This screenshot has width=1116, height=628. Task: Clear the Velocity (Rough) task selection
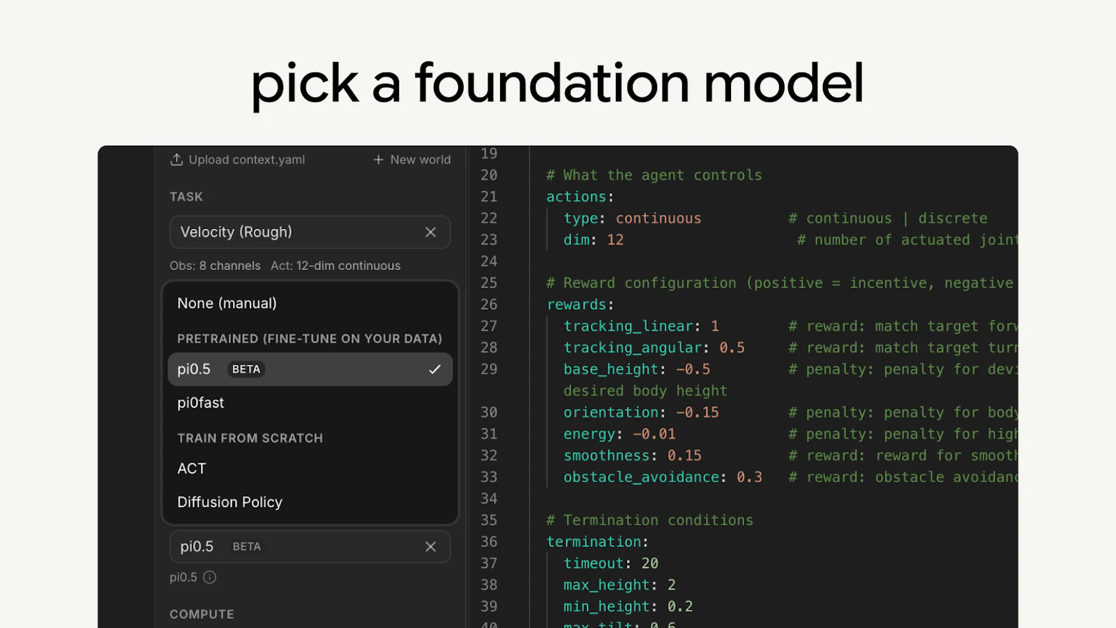coord(430,232)
